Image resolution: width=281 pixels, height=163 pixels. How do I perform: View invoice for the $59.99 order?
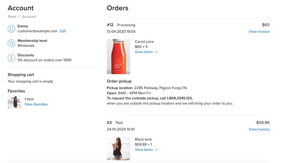click(x=259, y=129)
